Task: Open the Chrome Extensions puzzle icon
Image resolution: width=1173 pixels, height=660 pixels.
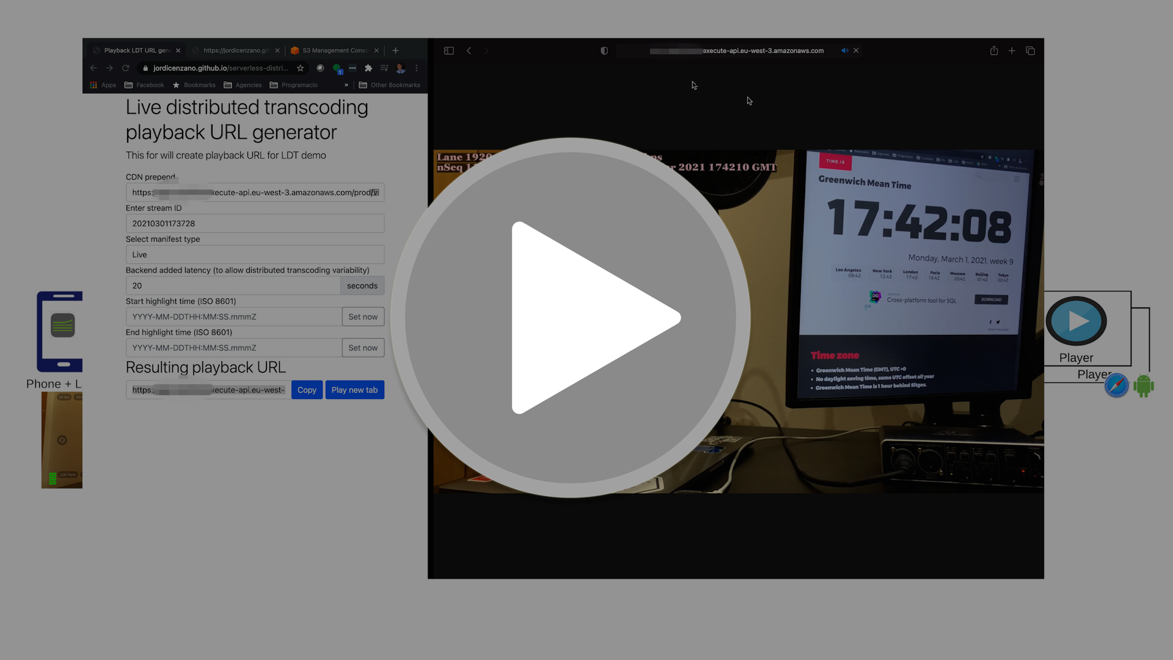Action: click(368, 68)
